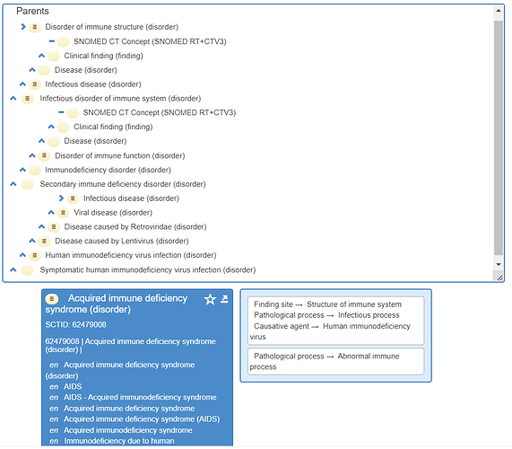Screen dimensions: 512x449
Task: Collapse the Secondary immune deficiency disorder node
Action: [x=13, y=184]
